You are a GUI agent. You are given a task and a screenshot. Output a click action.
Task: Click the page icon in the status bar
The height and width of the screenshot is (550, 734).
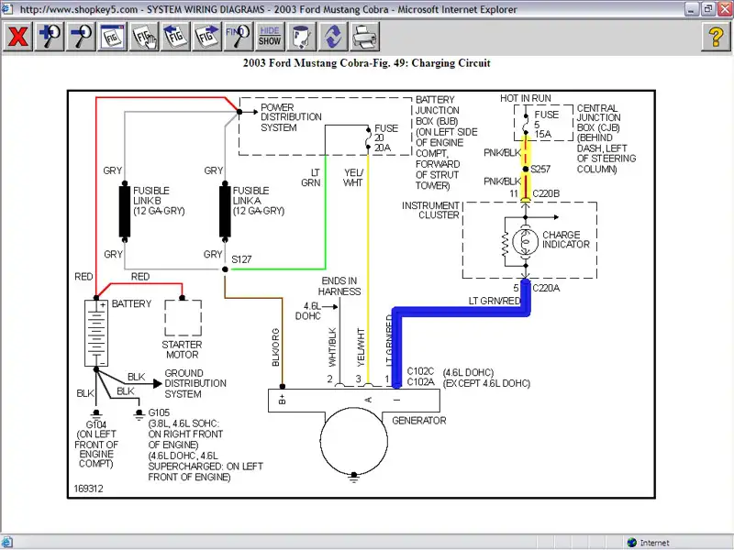tap(6, 543)
